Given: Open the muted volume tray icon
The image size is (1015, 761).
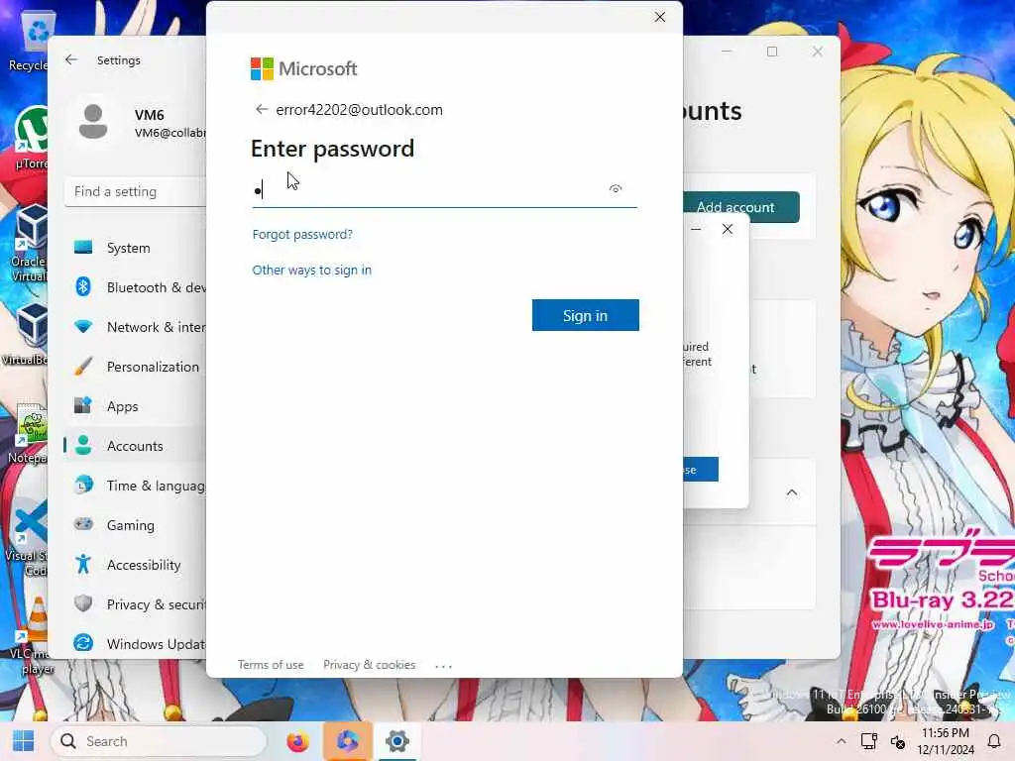Looking at the screenshot, I should [x=898, y=741].
